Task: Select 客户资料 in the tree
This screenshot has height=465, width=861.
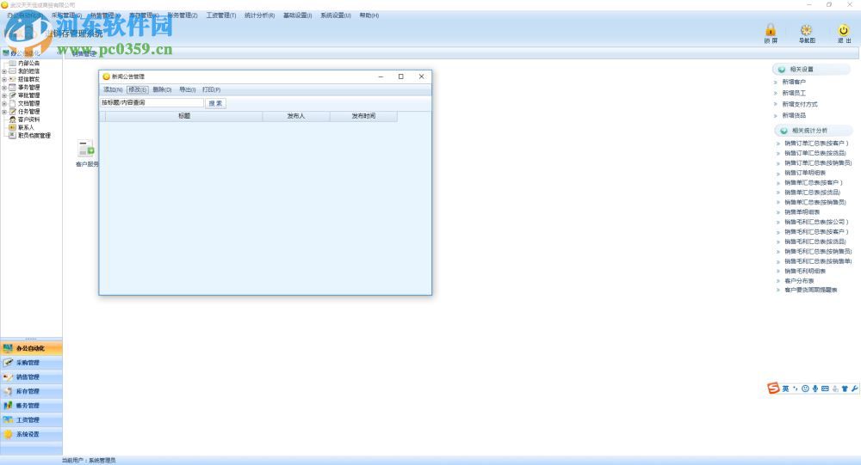Action: pyautogui.click(x=28, y=119)
